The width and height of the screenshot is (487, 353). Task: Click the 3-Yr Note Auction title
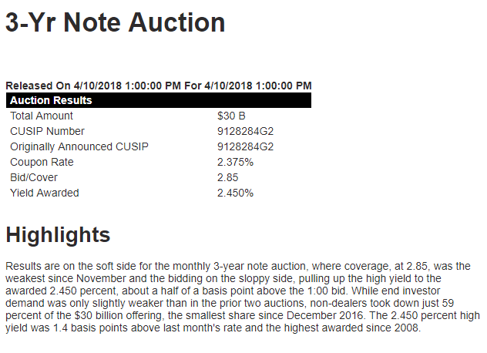tap(116, 22)
